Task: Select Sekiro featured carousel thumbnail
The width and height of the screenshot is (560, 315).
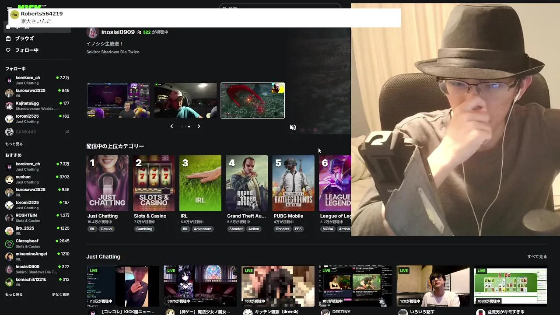Action: (253, 101)
